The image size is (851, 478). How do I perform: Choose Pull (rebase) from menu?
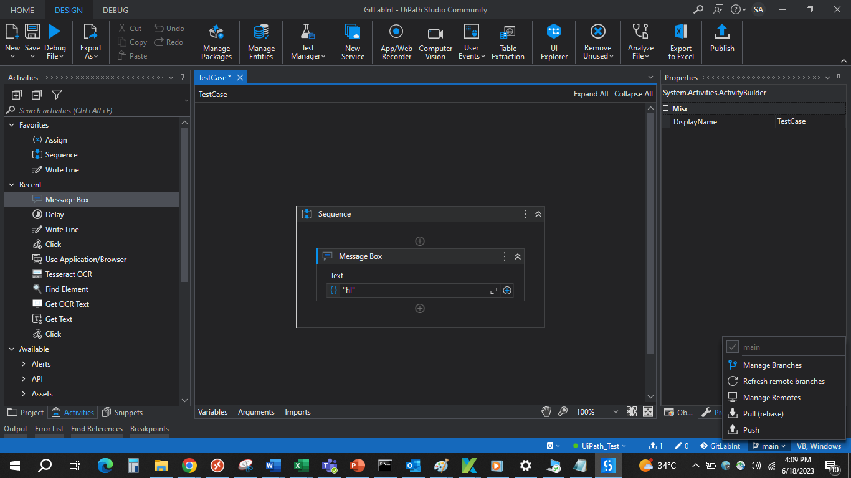[x=784, y=414]
